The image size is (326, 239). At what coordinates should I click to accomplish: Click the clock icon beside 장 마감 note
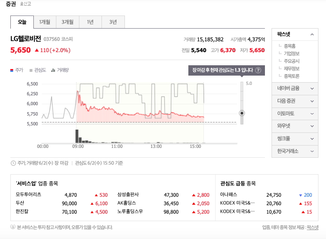coord(13,163)
